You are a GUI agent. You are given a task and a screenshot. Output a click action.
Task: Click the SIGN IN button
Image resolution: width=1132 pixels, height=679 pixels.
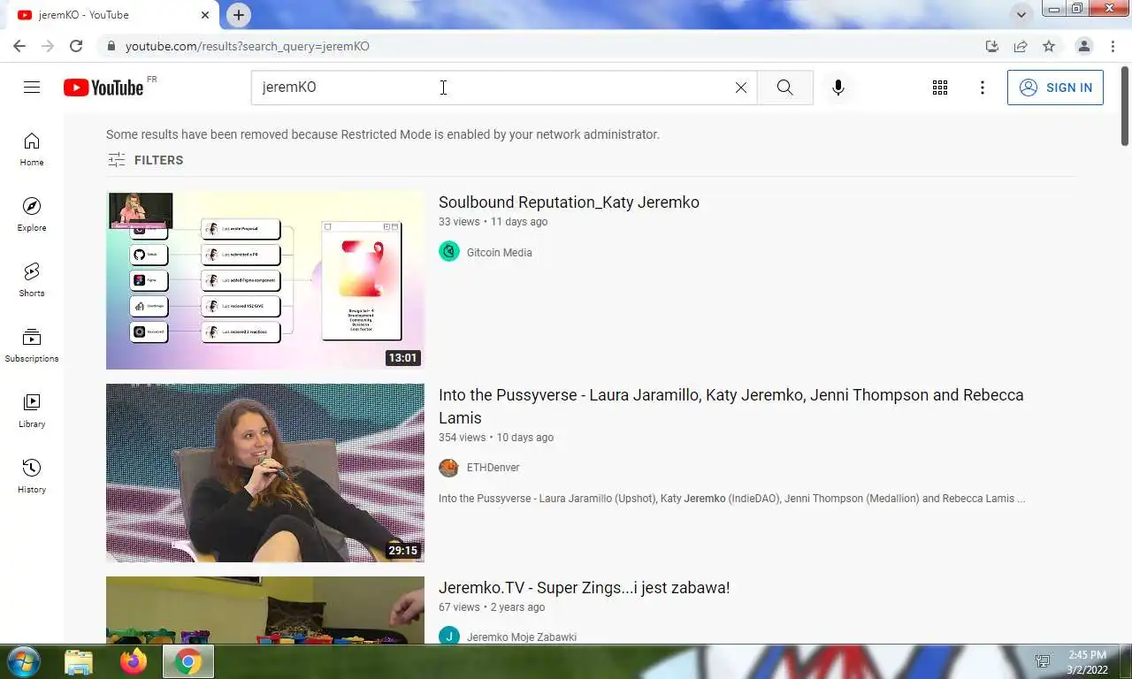coord(1055,88)
